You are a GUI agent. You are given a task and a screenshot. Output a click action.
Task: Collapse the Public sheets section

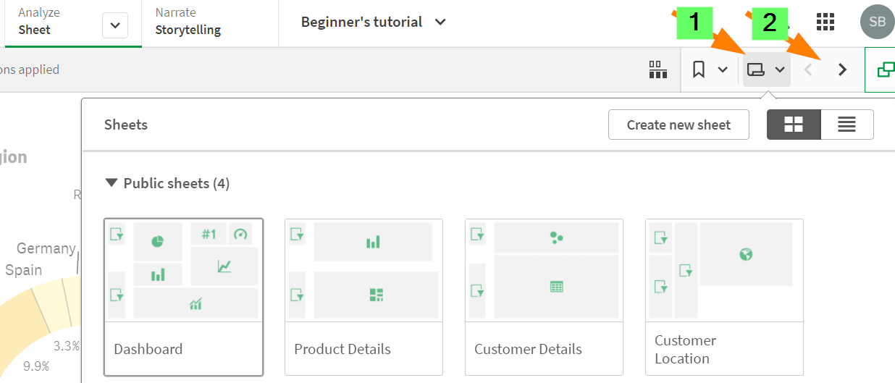coord(112,183)
